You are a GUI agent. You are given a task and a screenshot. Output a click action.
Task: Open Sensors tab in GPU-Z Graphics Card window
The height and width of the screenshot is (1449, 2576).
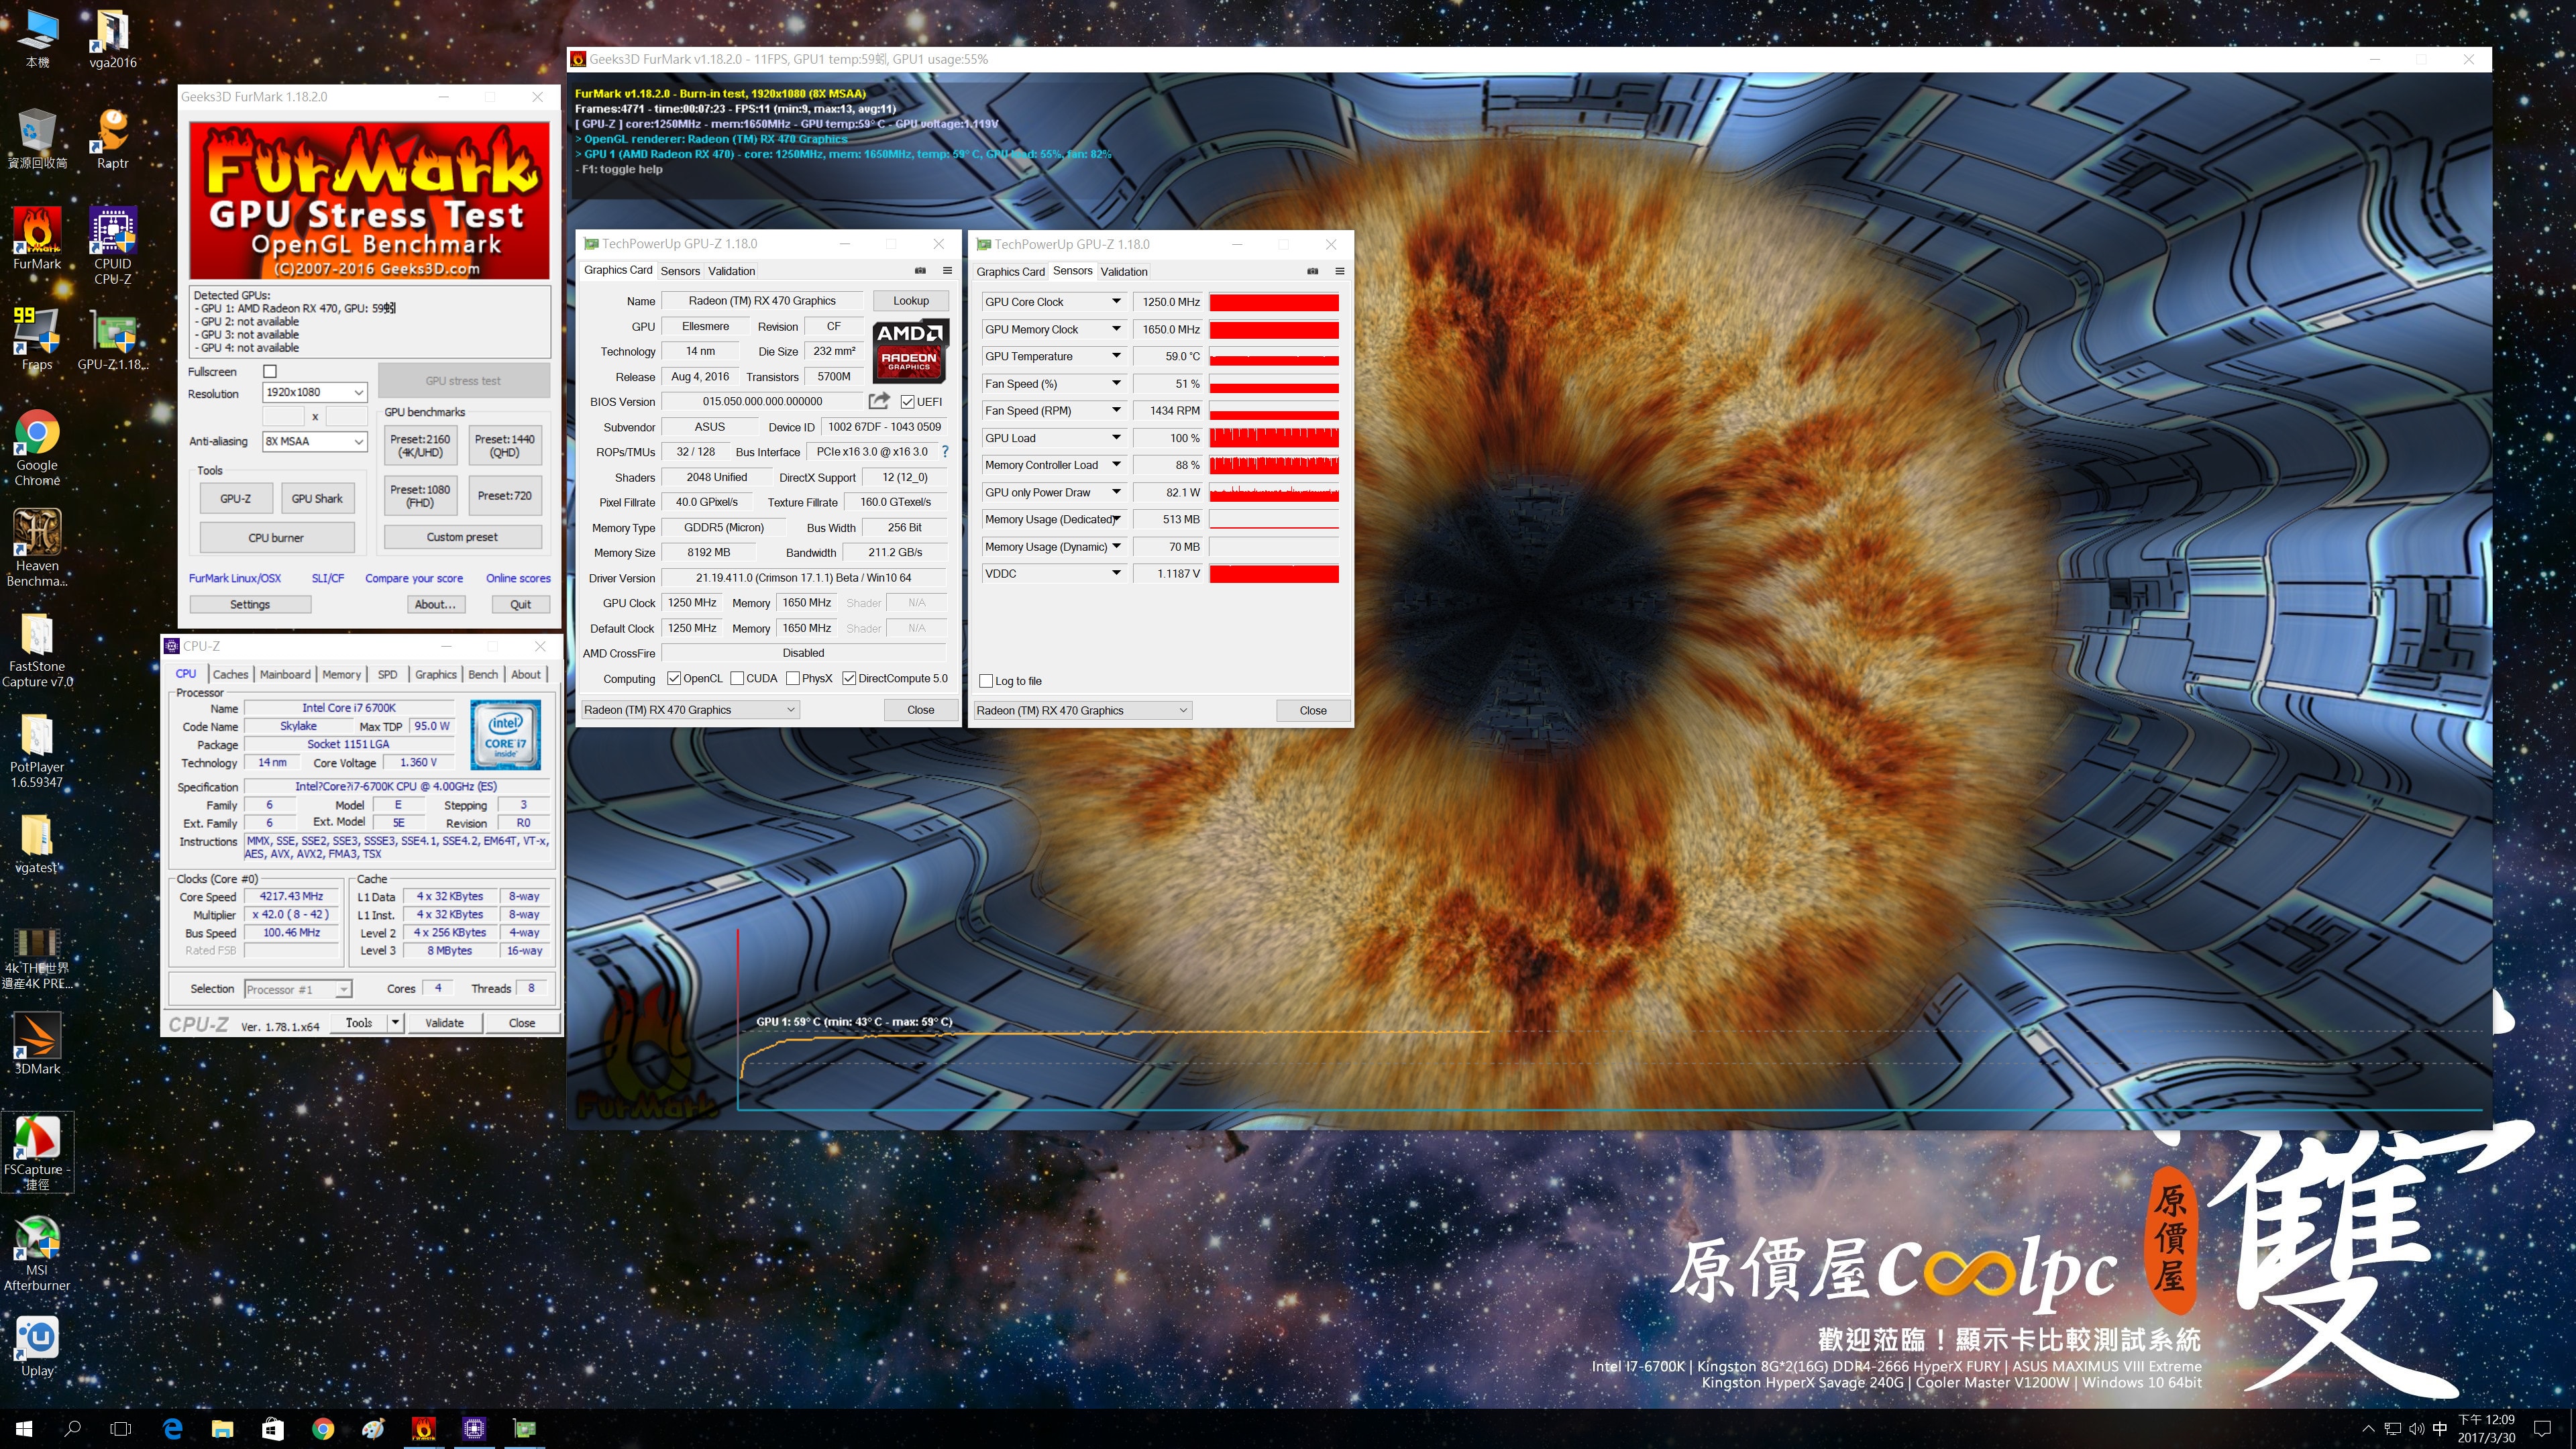[x=680, y=271]
